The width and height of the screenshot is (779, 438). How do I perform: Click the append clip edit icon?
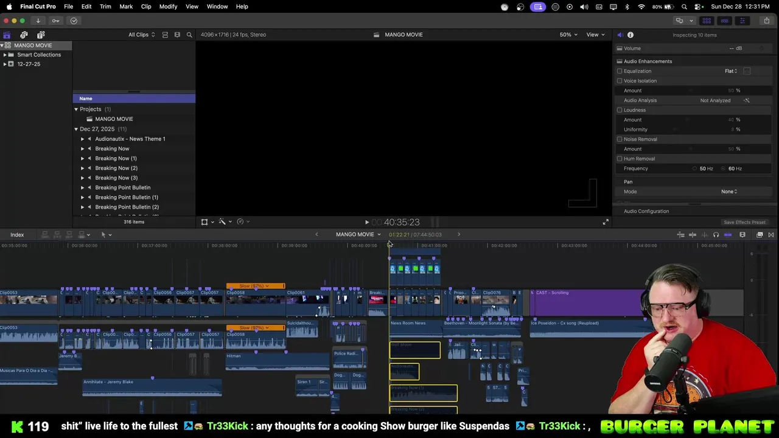pyautogui.click(x=69, y=235)
